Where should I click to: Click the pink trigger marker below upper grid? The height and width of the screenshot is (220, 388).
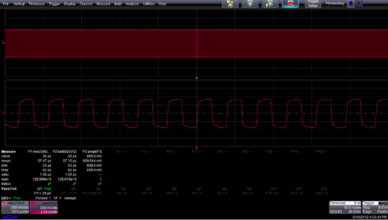(197, 78)
